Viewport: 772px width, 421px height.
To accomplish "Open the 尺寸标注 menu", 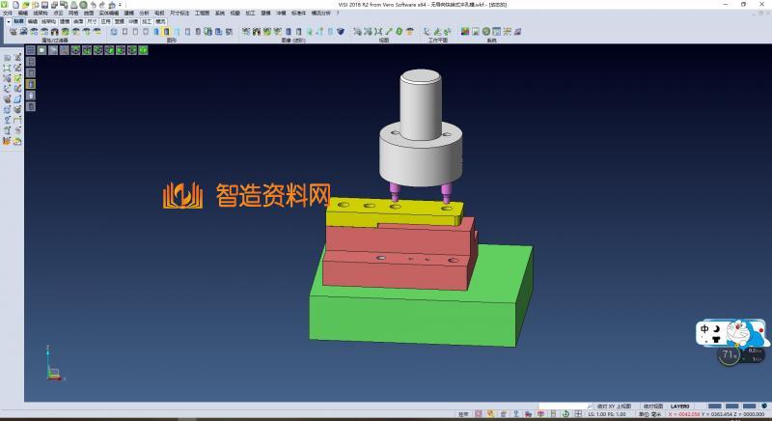I will 179,13.
